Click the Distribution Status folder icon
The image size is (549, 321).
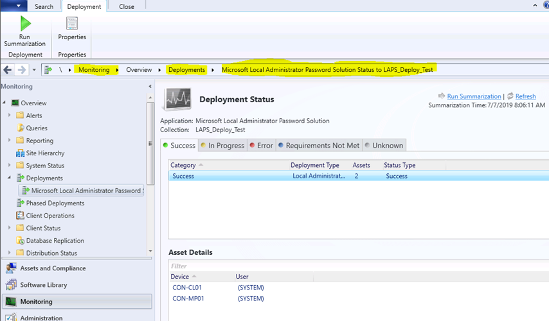(x=20, y=252)
